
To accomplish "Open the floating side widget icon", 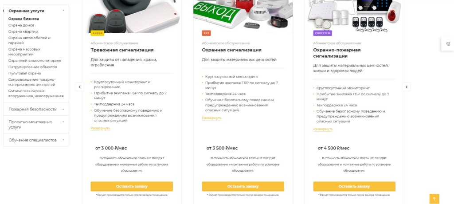I will coord(448,43).
